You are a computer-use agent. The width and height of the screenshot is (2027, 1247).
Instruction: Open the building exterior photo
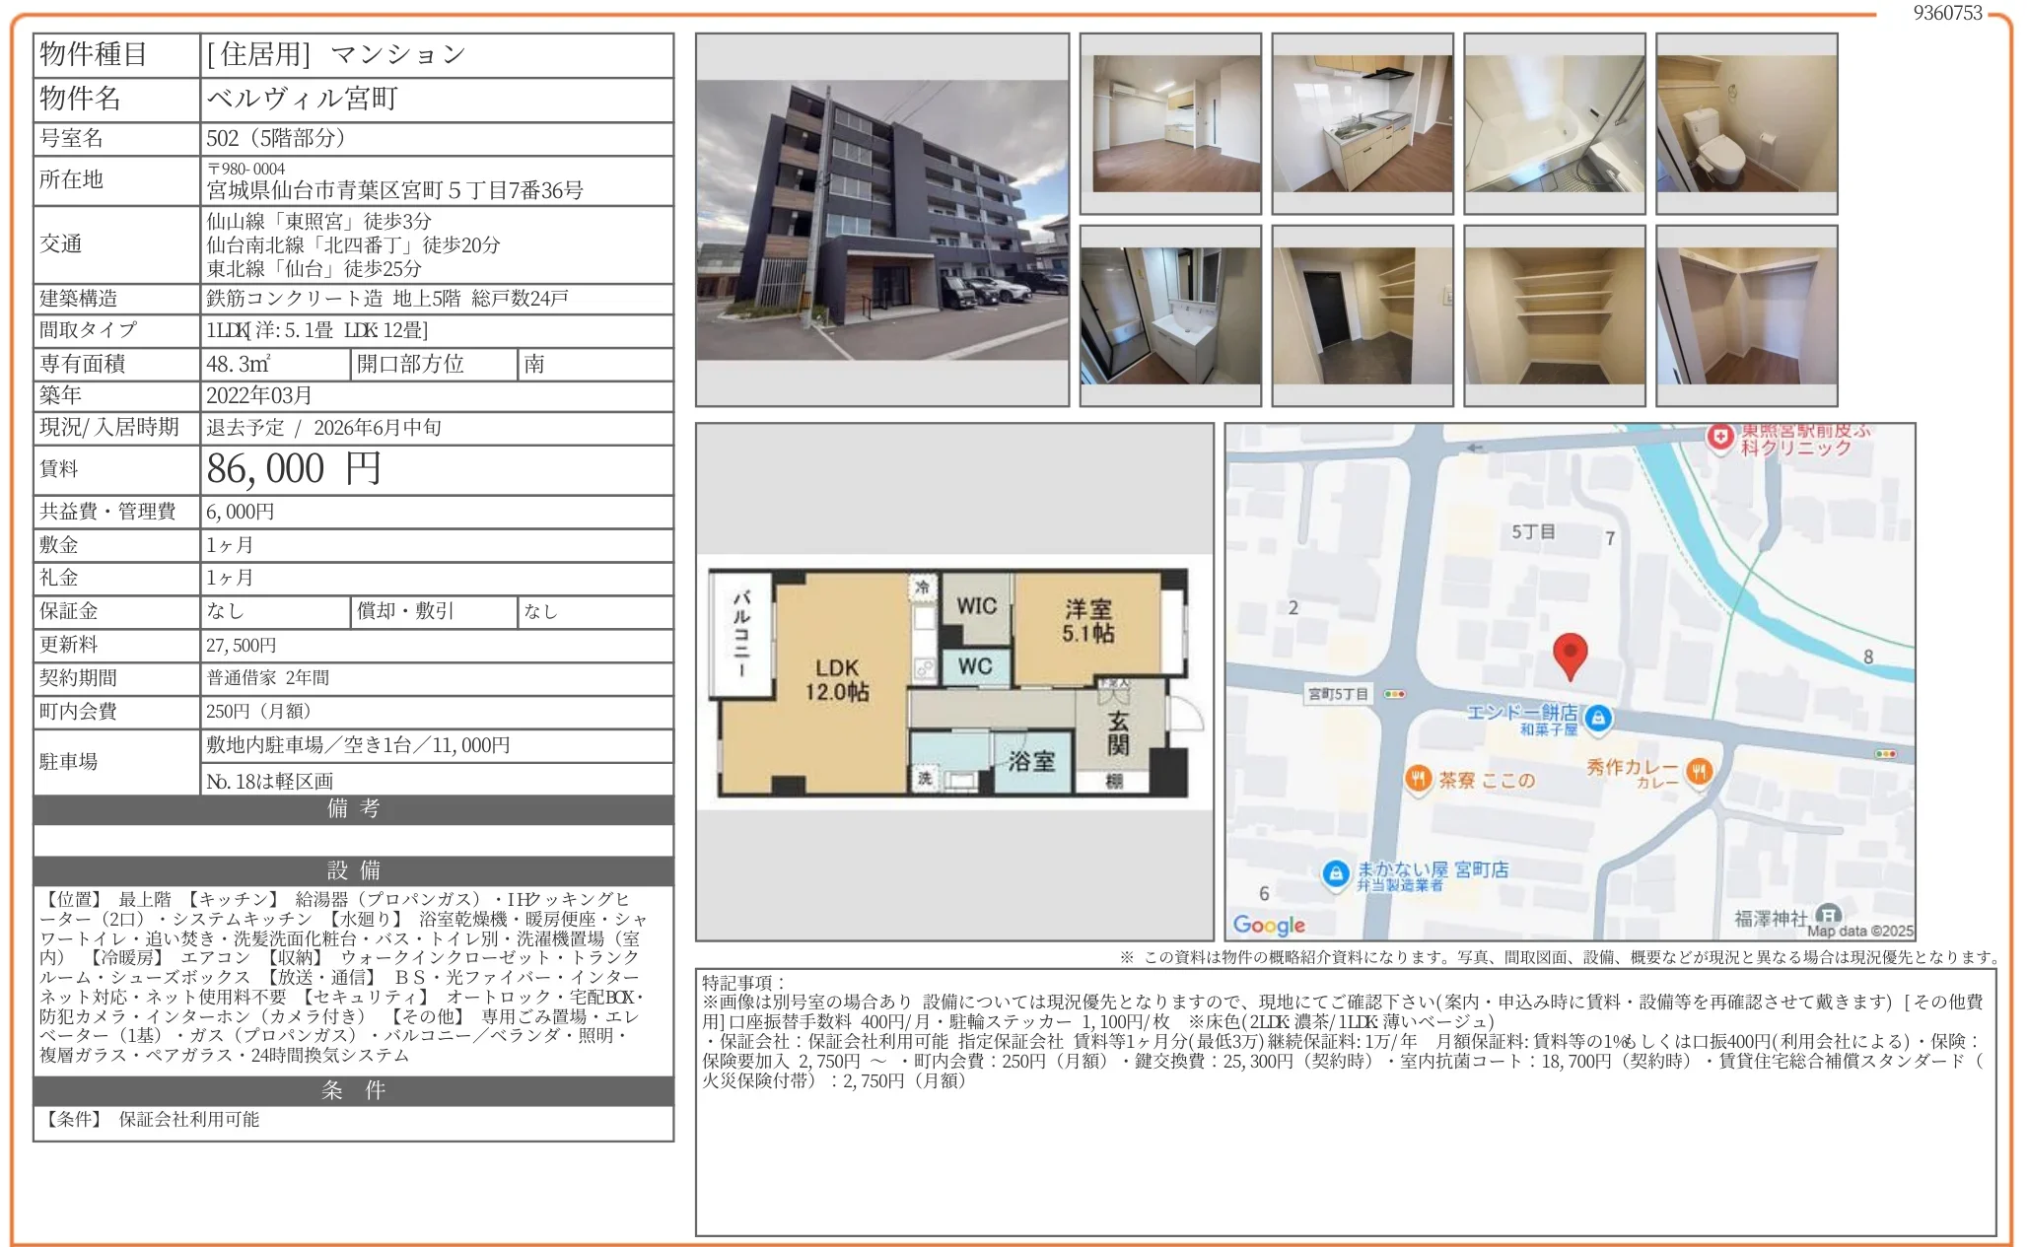click(881, 220)
